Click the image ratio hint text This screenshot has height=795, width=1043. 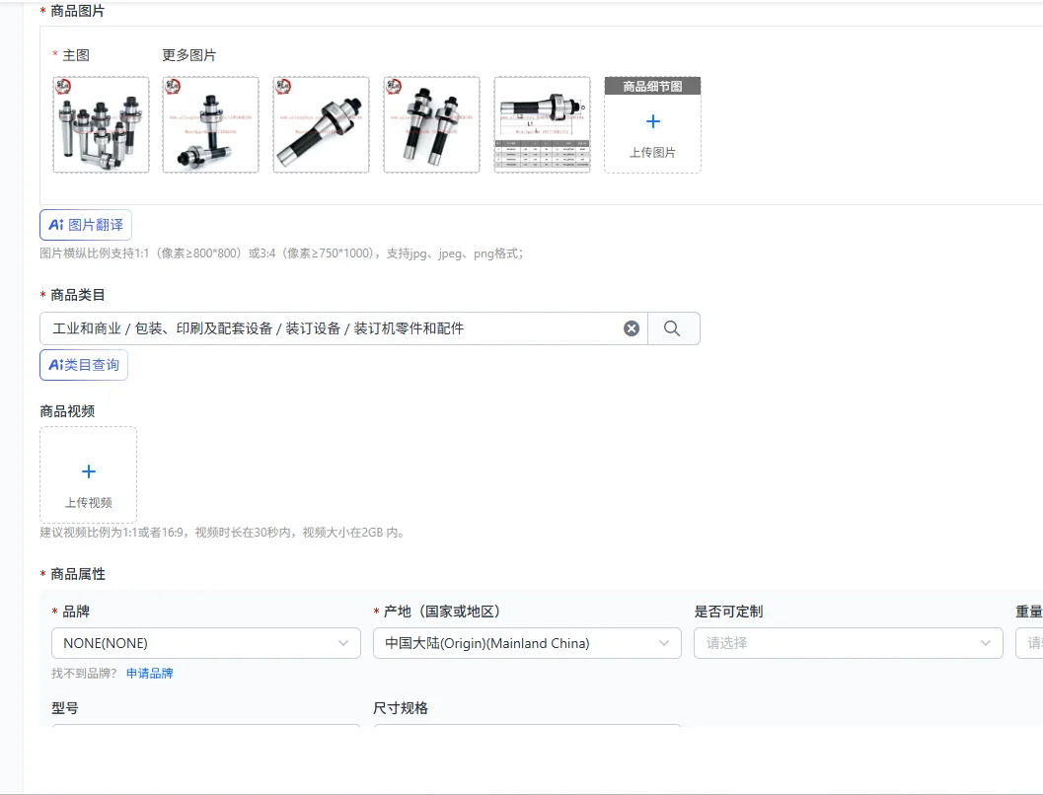tap(281, 253)
